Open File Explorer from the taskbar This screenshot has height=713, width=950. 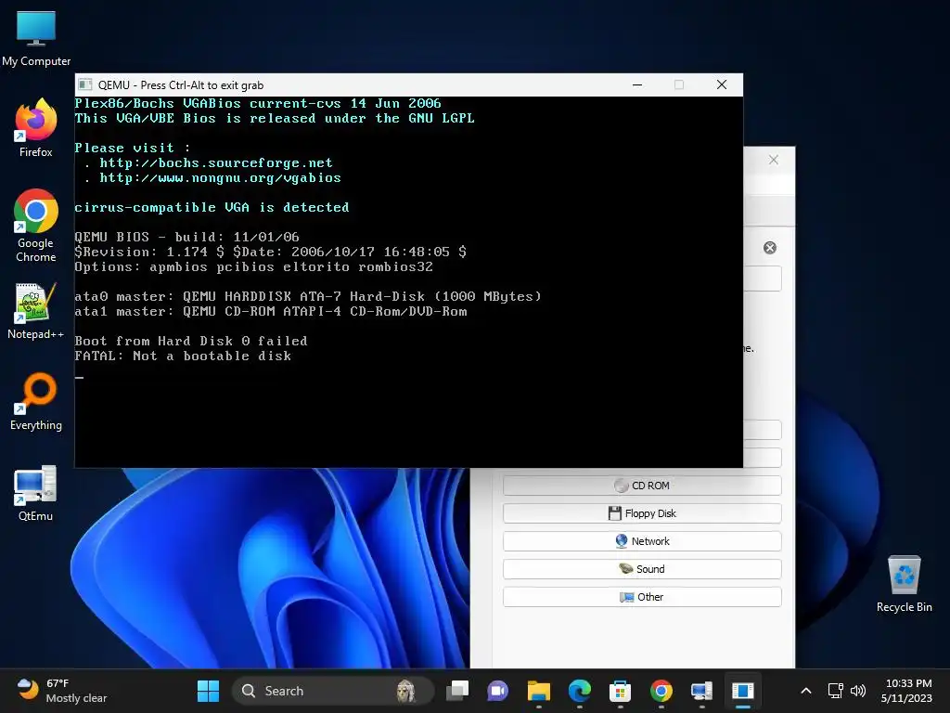tap(539, 691)
